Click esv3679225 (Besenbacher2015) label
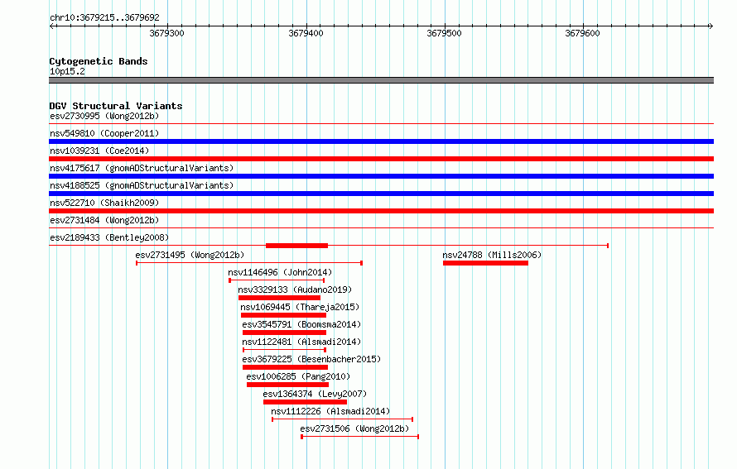This screenshot has width=737, height=469. (x=311, y=359)
